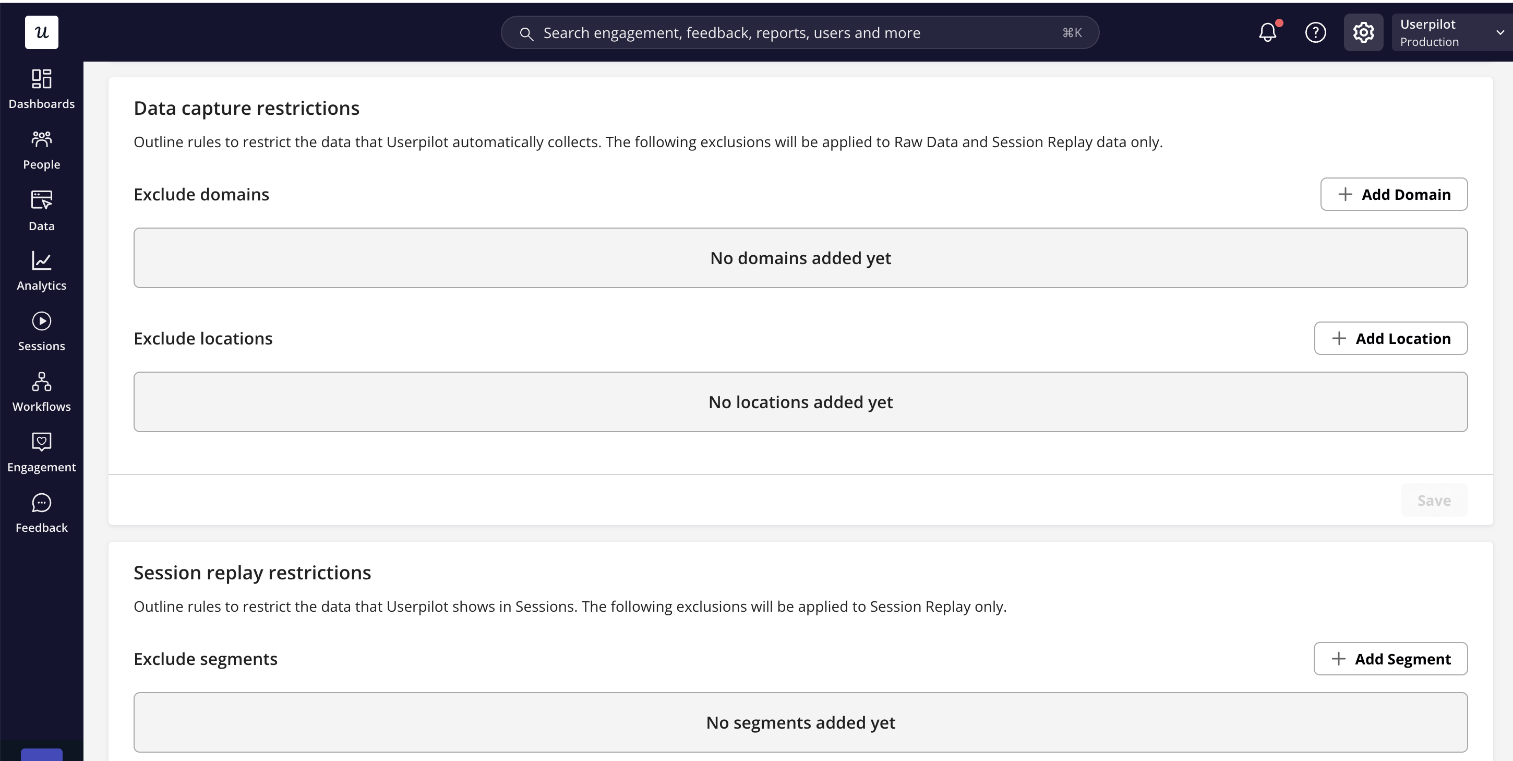Click 'No domains added yet' placeholder

[800, 257]
